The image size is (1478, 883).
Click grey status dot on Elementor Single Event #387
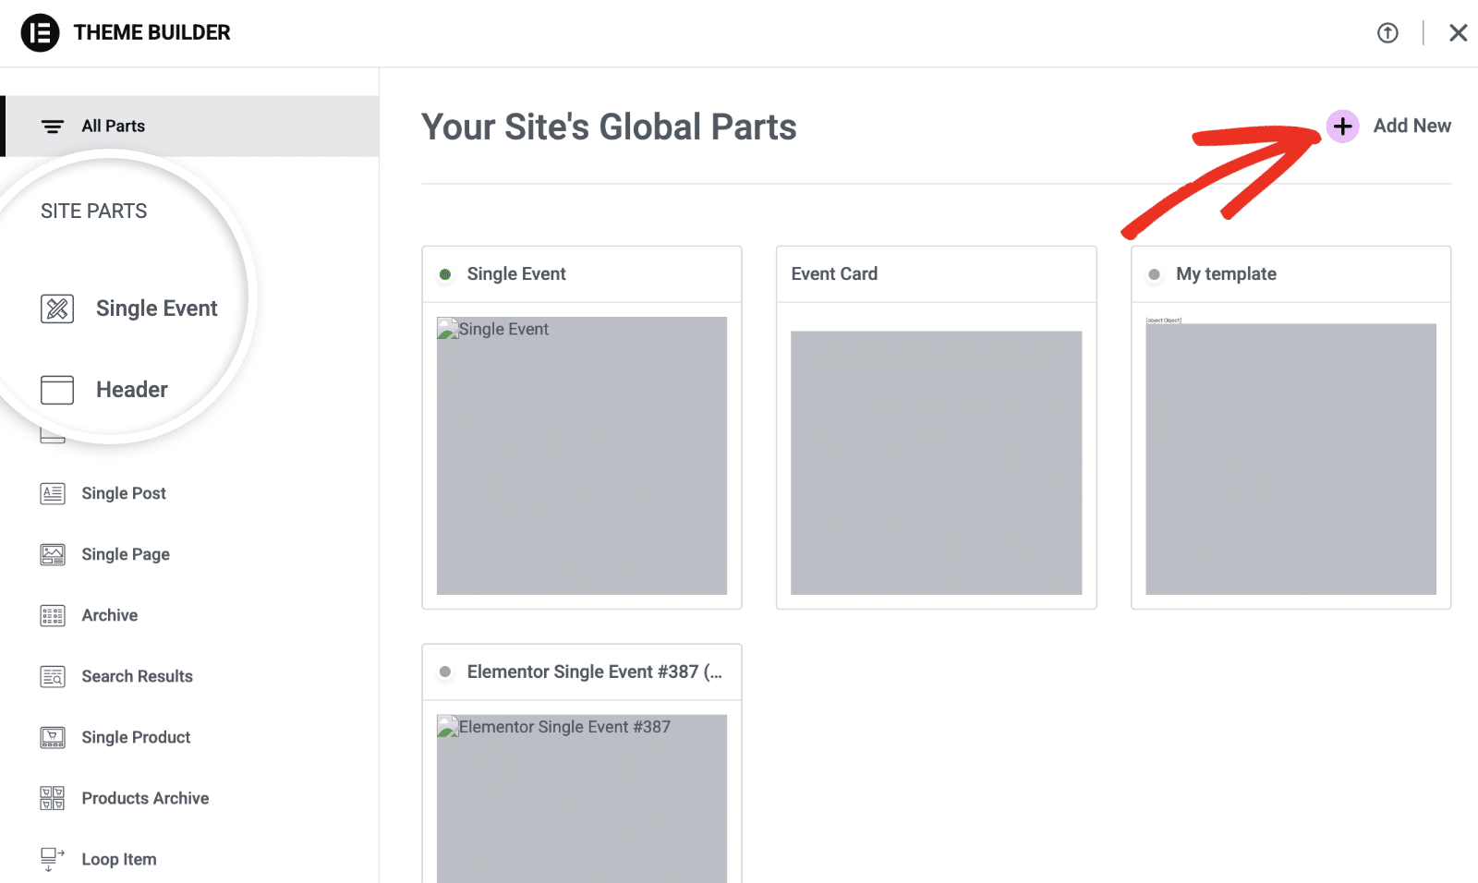445,672
